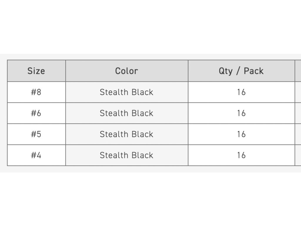Select cut-off cell after quantity in #4 row
This screenshot has height=226, width=301.
pyautogui.click(x=298, y=155)
